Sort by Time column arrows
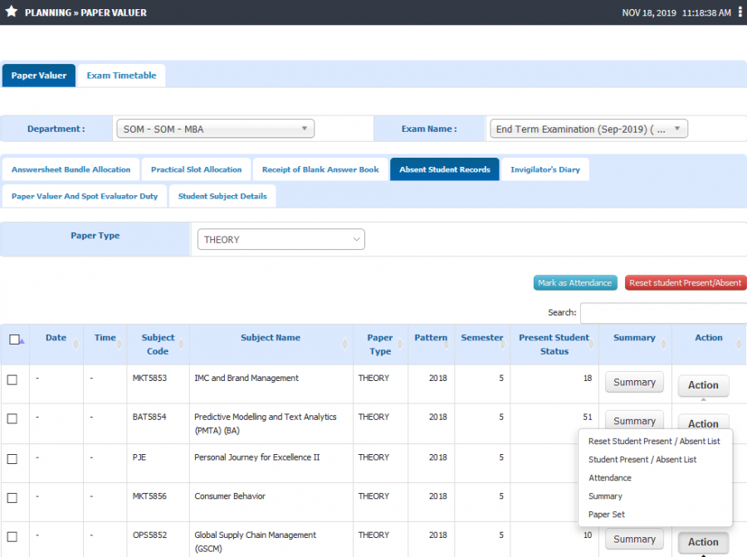Screen dimensions: 747x557 point(119,344)
